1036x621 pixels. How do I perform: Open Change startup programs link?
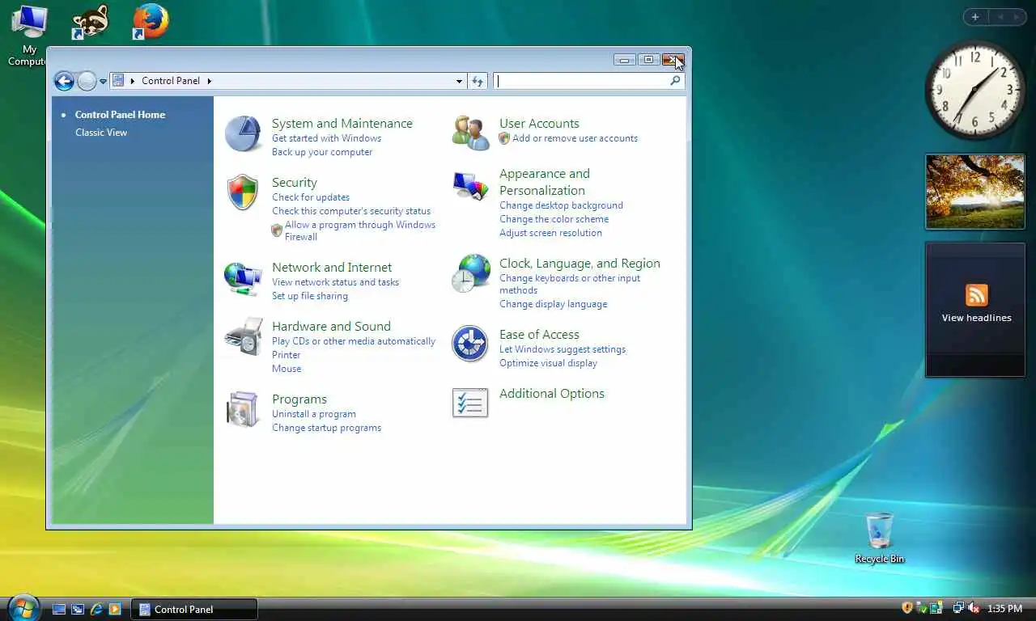(326, 428)
